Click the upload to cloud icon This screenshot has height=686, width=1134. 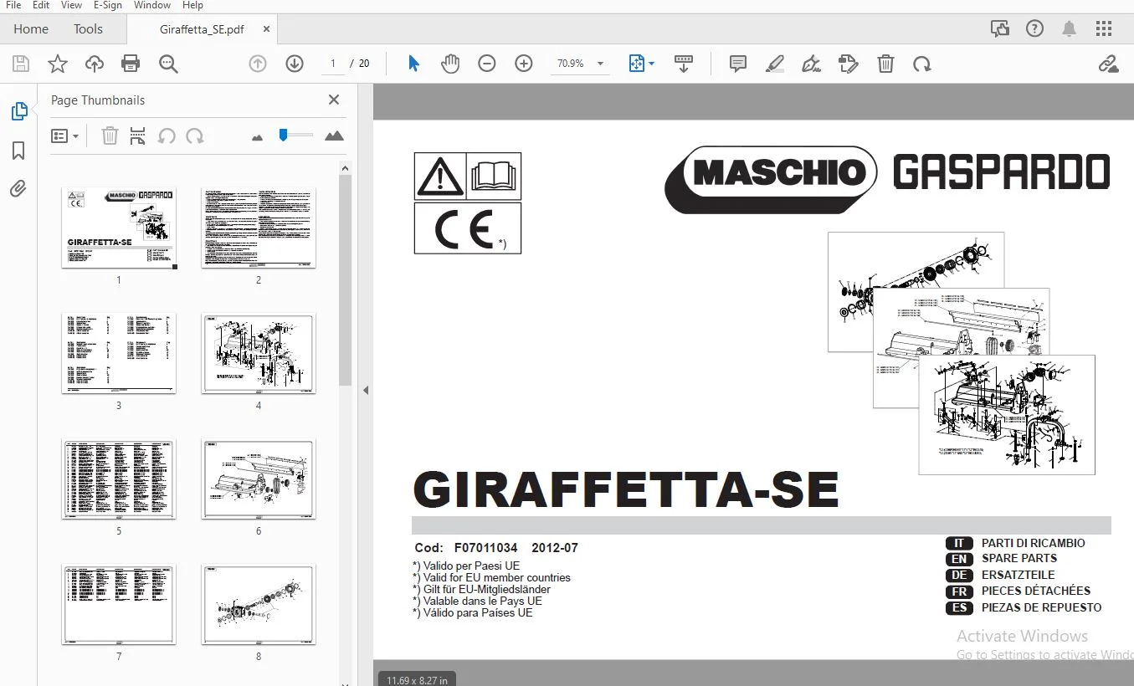(94, 64)
